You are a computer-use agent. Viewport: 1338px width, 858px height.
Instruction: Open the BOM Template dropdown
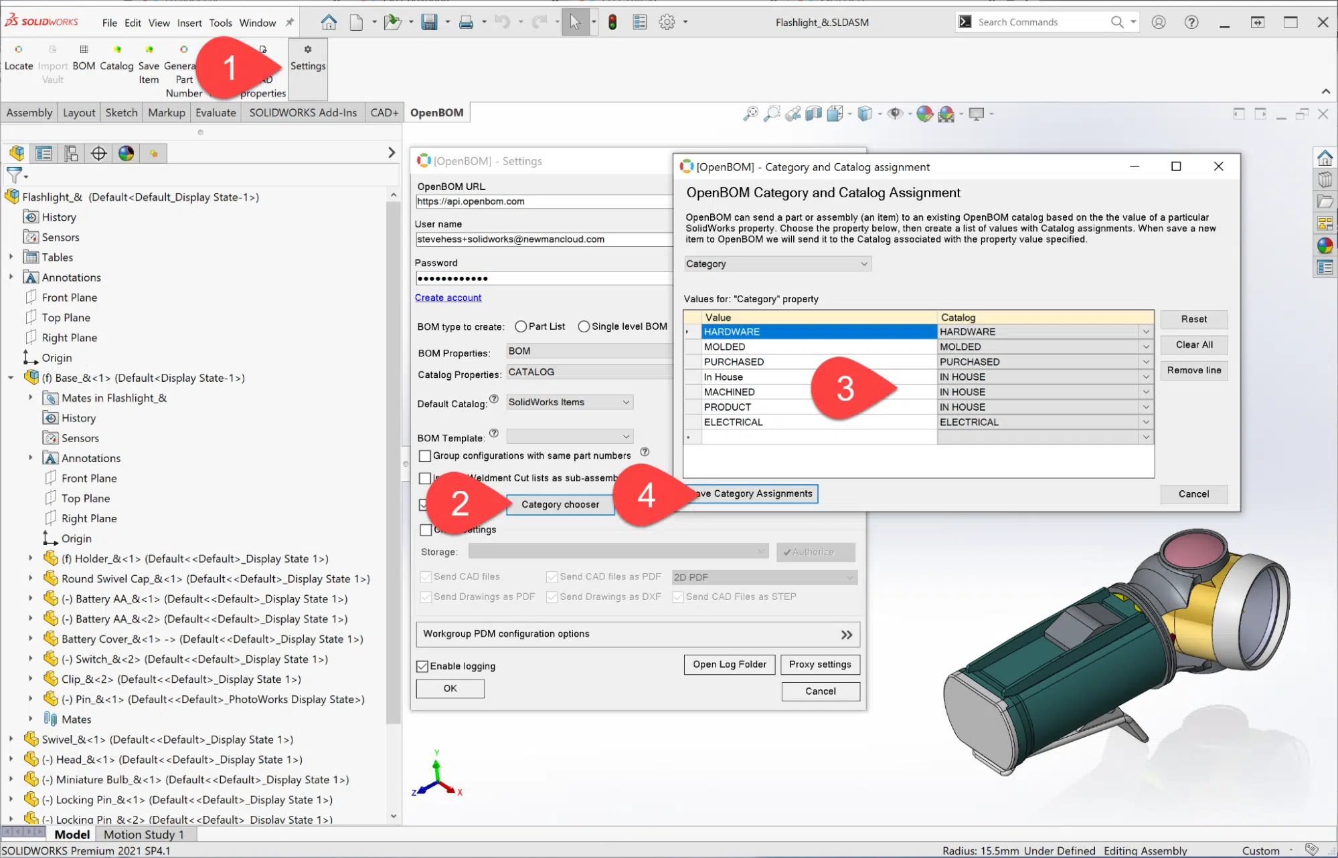pos(569,437)
